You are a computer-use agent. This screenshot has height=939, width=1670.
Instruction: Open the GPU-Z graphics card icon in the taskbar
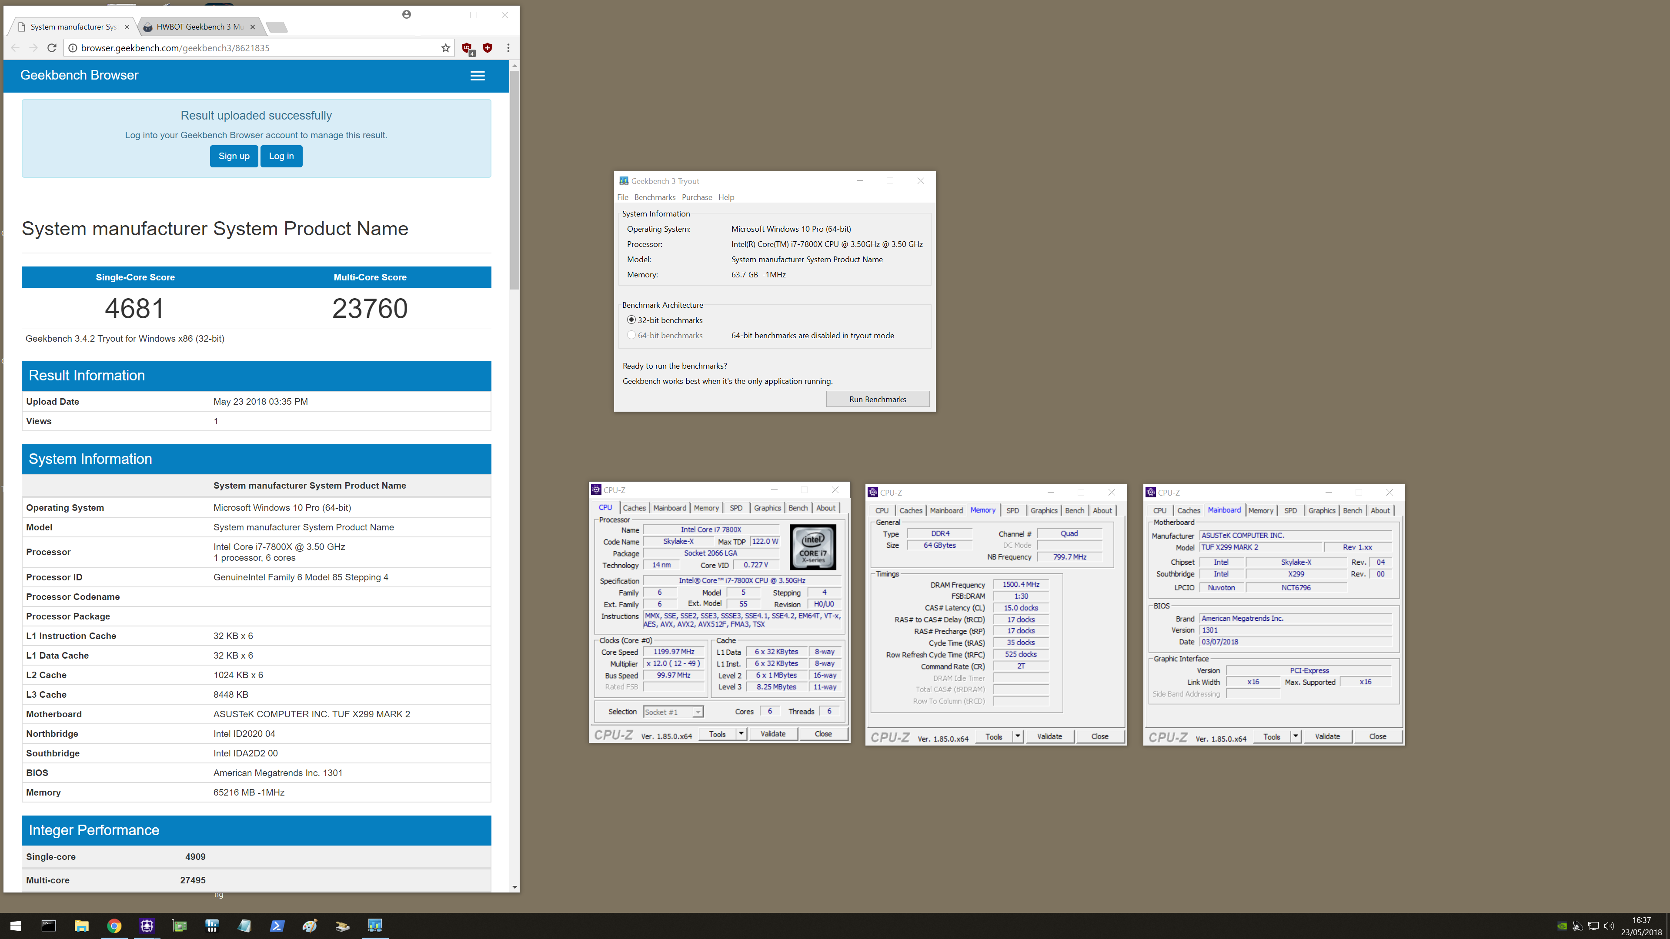180,926
